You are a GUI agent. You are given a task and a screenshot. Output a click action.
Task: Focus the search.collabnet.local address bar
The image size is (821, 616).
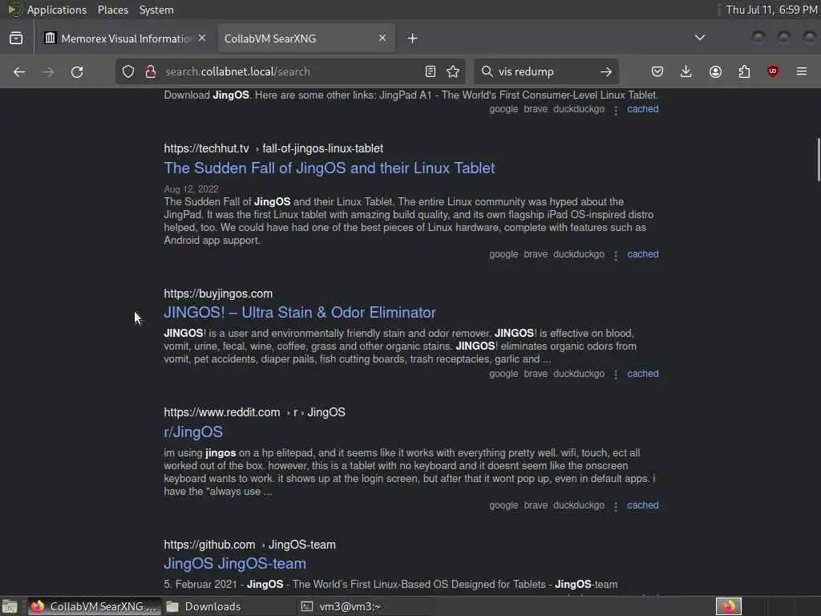pyautogui.click(x=290, y=71)
